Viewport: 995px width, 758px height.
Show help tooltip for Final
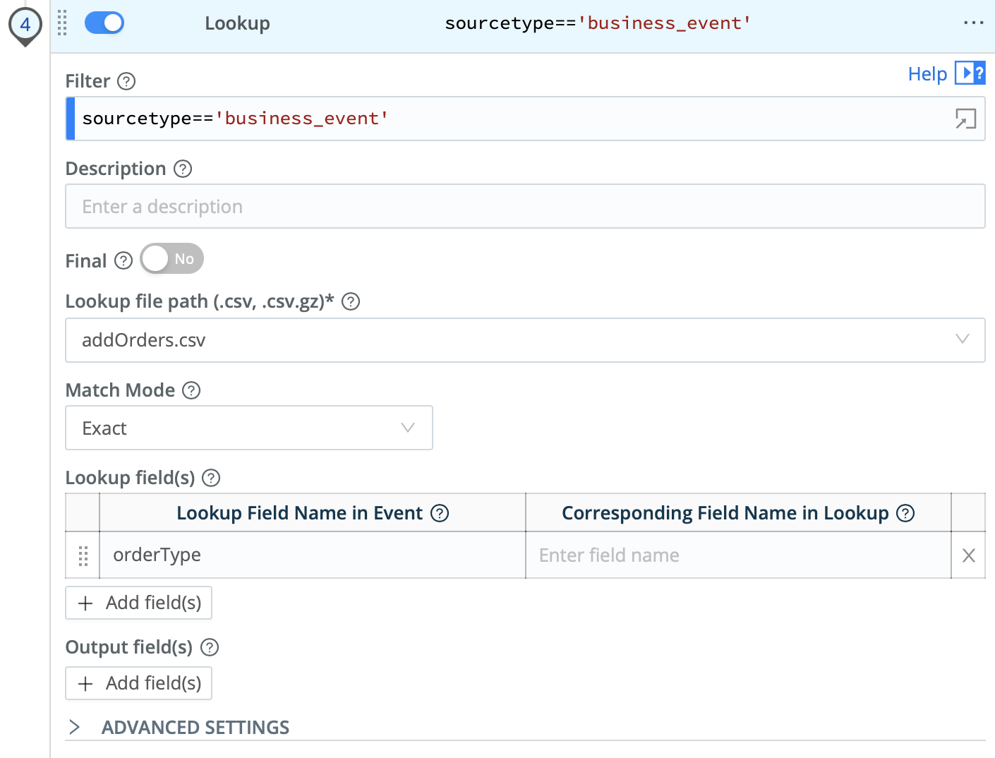pyautogui.click(x=123, y=260)
